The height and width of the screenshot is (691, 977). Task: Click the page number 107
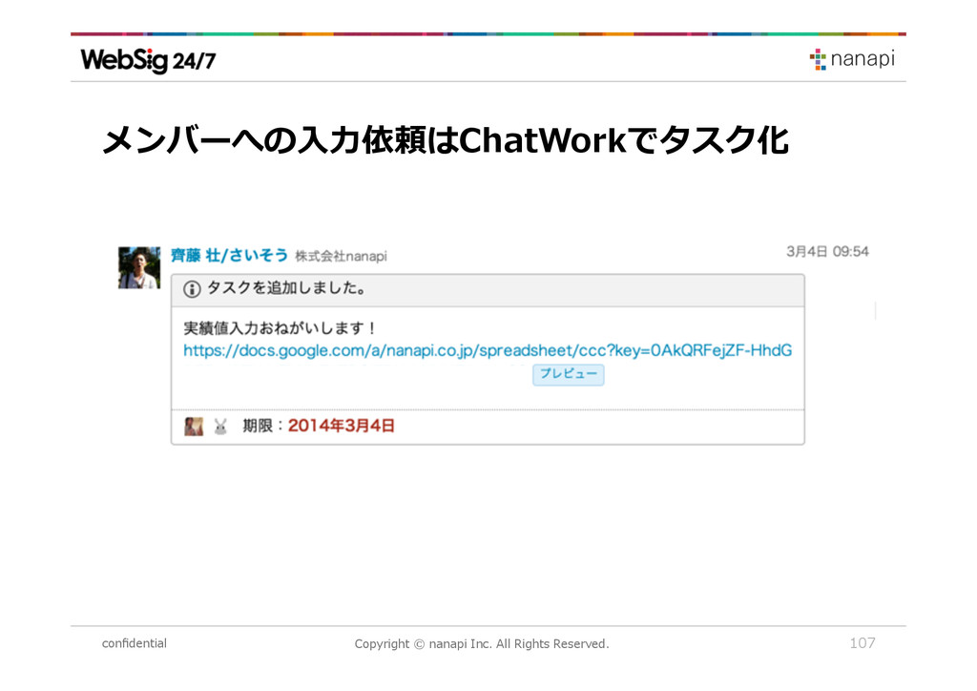click(x=863, y=643)
